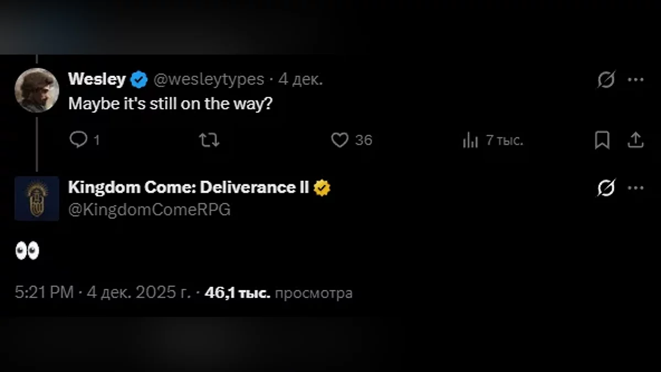Screen dimensions: 661x372
Task: Retweet Wesley's post
Action: (209, 141)
